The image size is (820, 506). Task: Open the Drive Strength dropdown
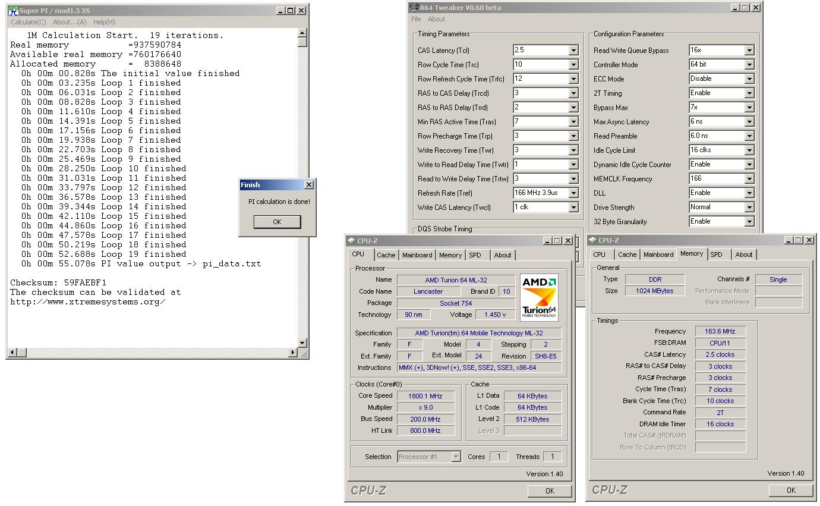click(749, 208)
